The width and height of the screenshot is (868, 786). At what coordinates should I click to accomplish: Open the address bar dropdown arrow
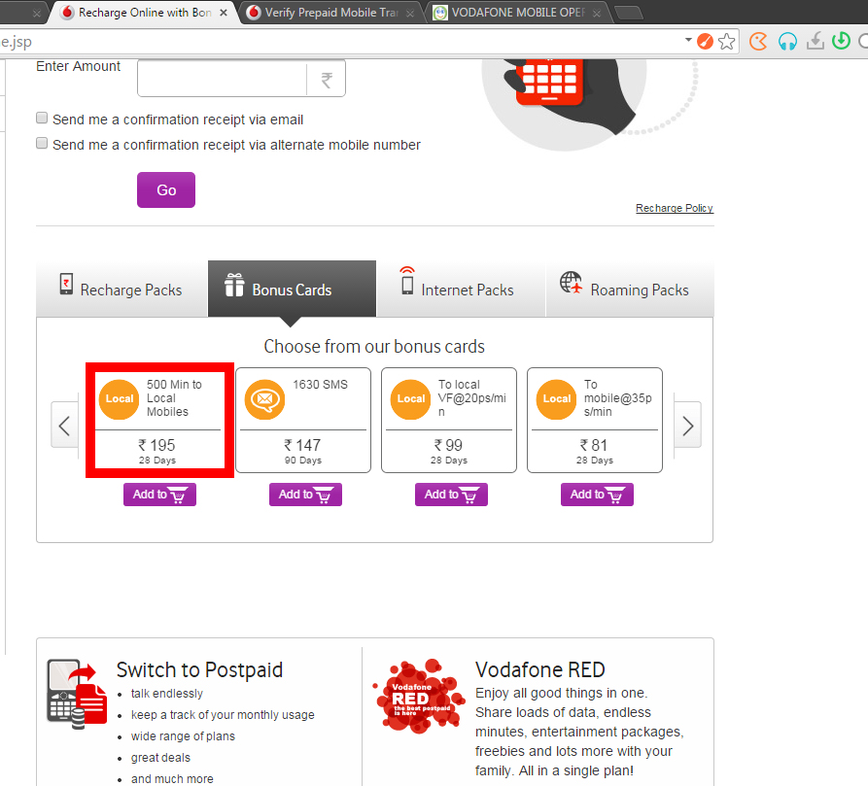click(x=688, y=41)
